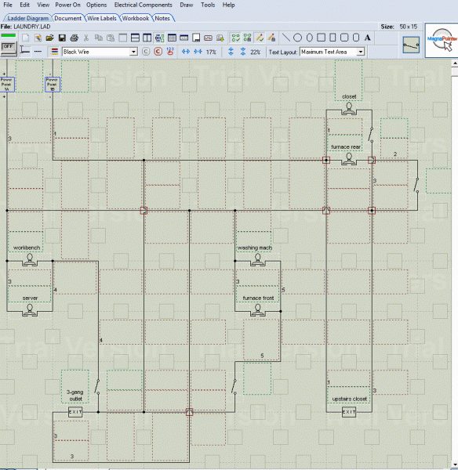Image resolution: width=458 pixels, height=470 pixels.
Task: Click the Power On menu item
Action: [x=67, y=5]
